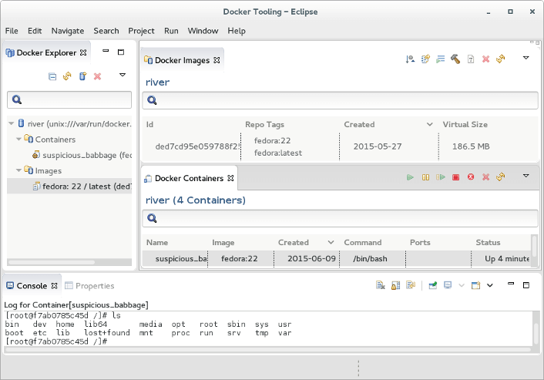Image resolution: width=544 pixels, height=380 pixels.
Task: Pin the current console
Action: 432,285
